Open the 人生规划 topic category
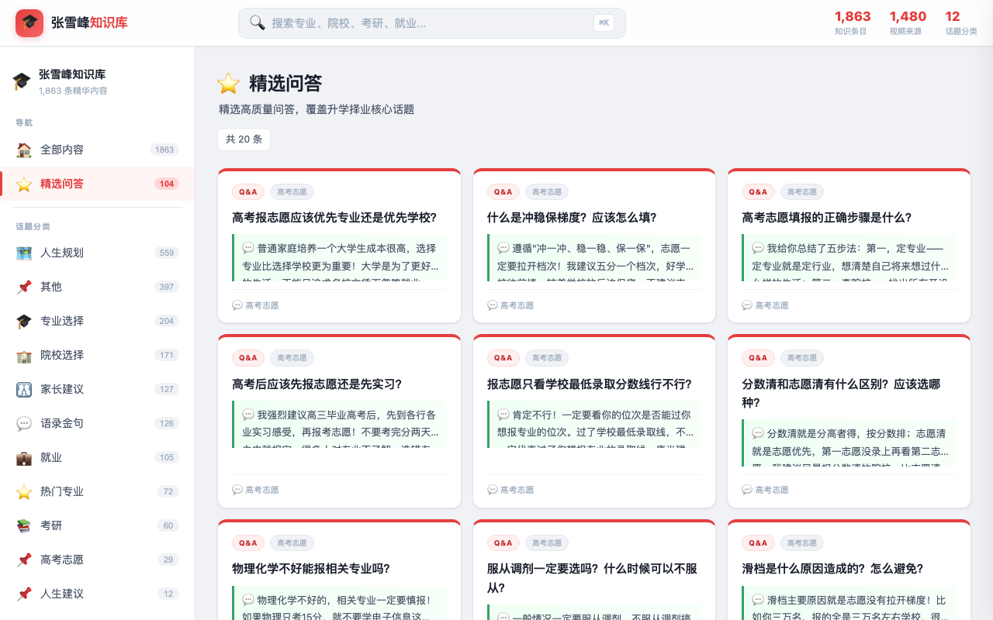This screenshot has height=620, width=993. point(97,253)
